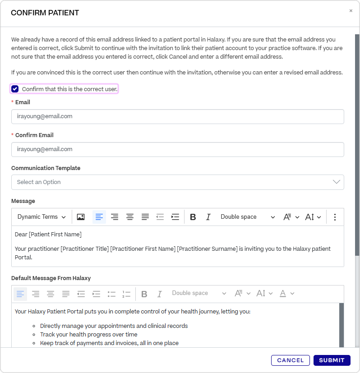Close the Confirm Patient dialog
Image resolution: width=360 pixels, height=373 pixels.
351,11
